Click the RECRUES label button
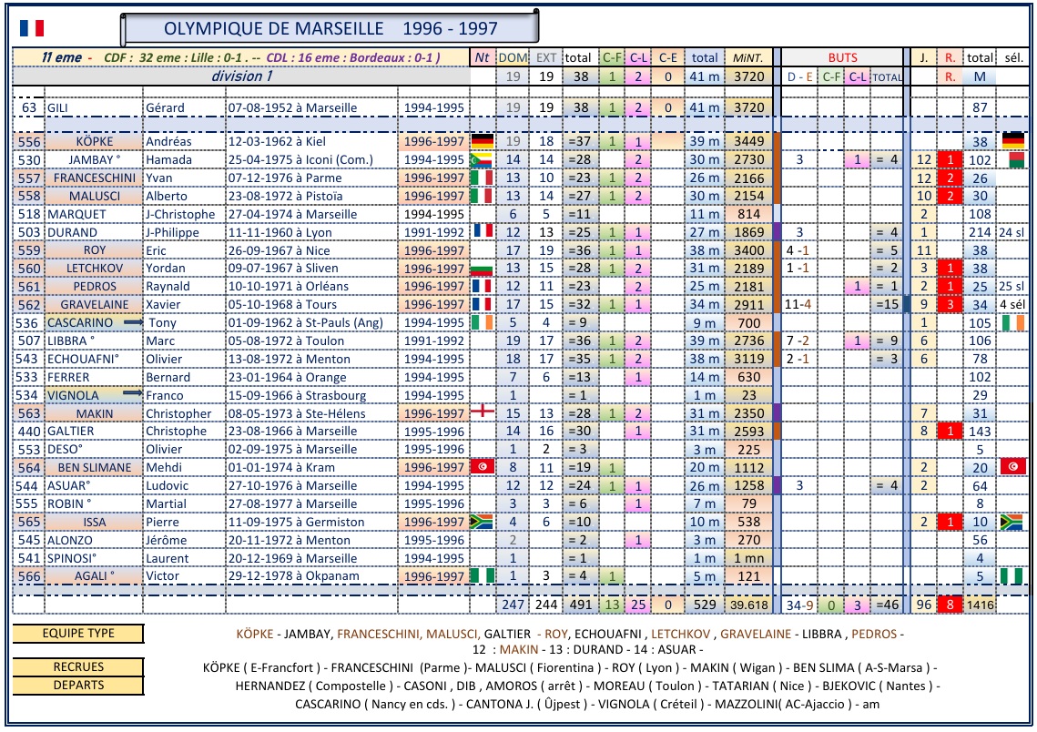Viewport: 1037px width, 732px height. 77,667
